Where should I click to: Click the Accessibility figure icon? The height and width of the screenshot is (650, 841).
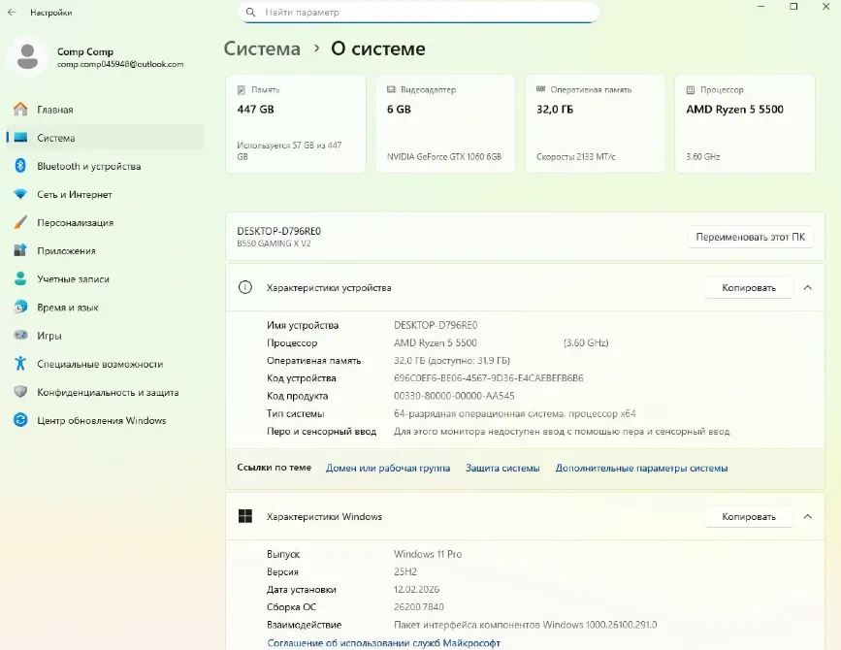pyautogui.click(x=19, y=364)
